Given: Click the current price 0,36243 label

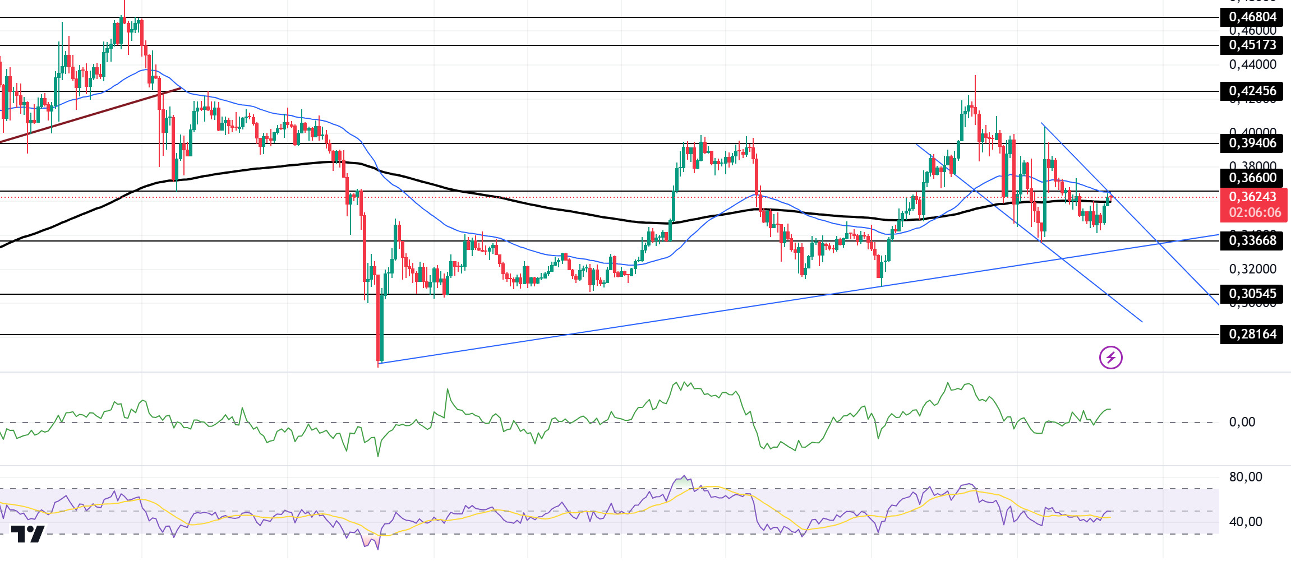Looking at the screenshot, I should pyautogui.click(x=1253, y=197).
